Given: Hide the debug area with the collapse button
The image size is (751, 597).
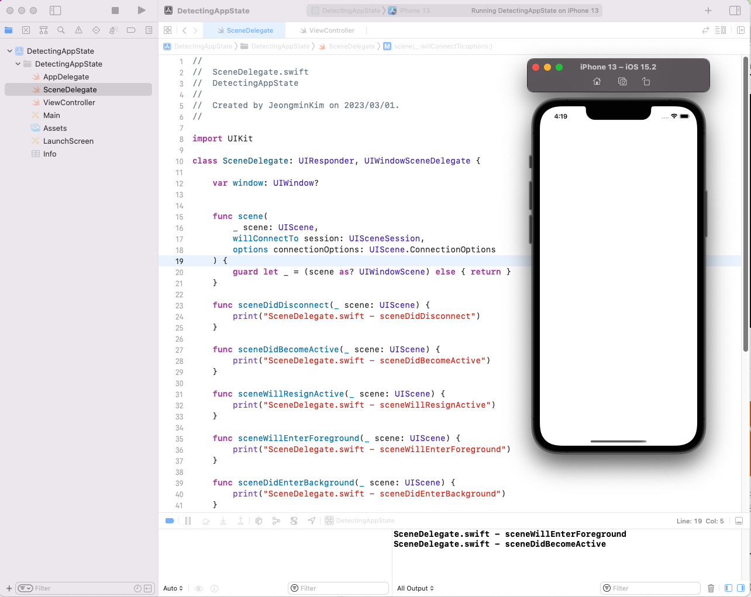Looking at the screenshot, I should tap(739, 520).
